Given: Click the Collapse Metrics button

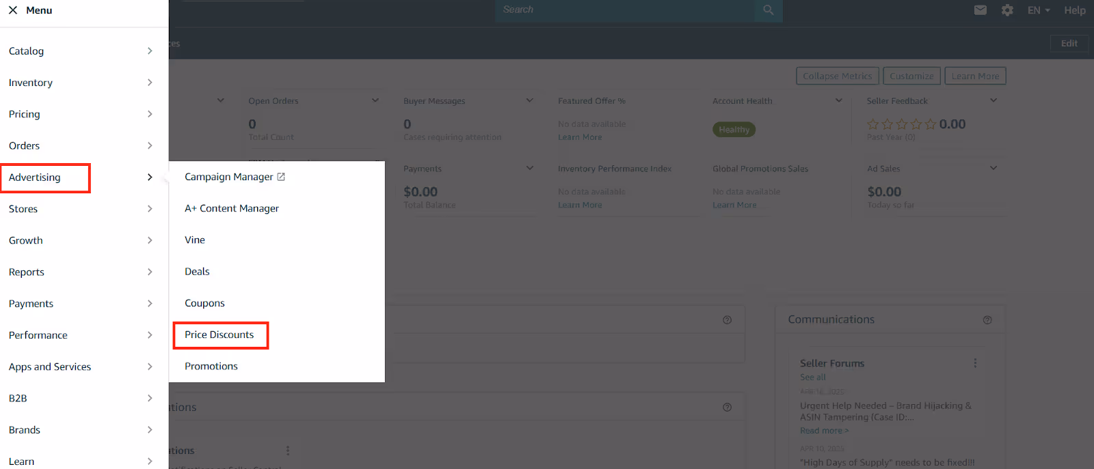Looking at the screenshot, I should coord(838,76).
